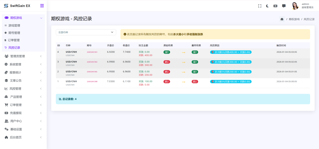Click the gears icon beside 基础设置
Screen dimensions: 319x149
pos(7,129)
